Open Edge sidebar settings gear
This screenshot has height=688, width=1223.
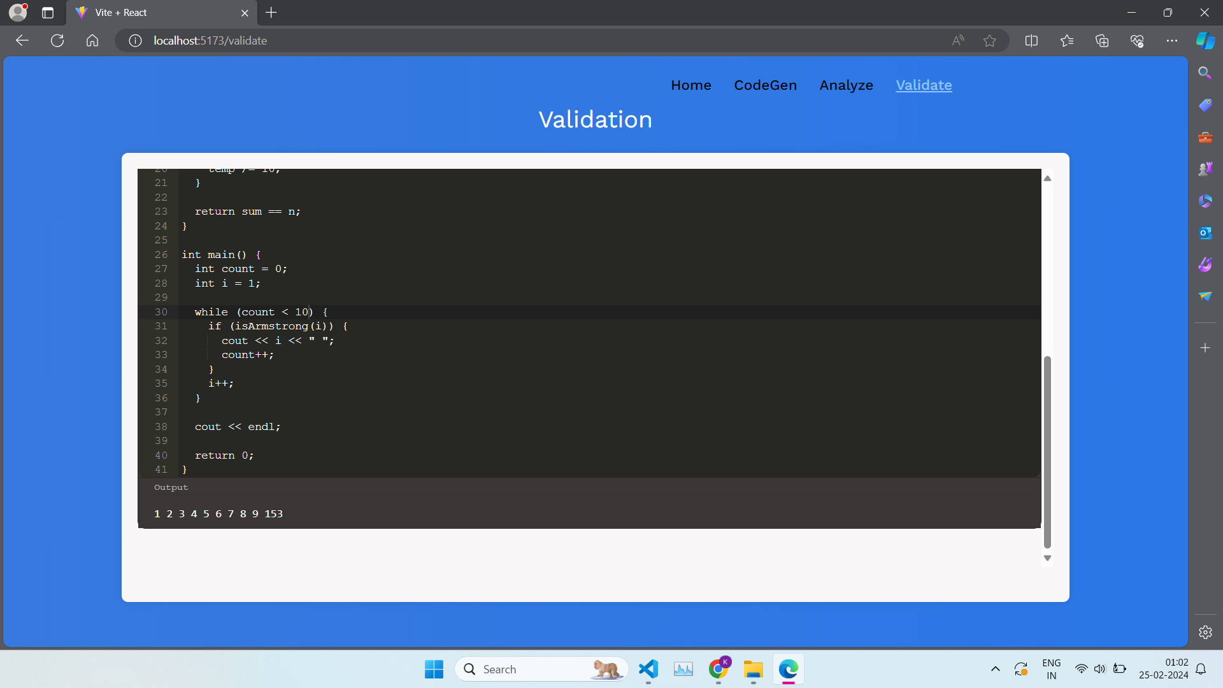(x=1205, y=633)
